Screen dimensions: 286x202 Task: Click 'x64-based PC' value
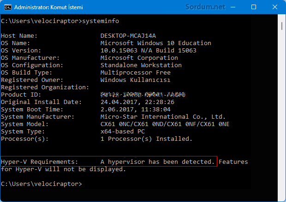pos(123,132)
